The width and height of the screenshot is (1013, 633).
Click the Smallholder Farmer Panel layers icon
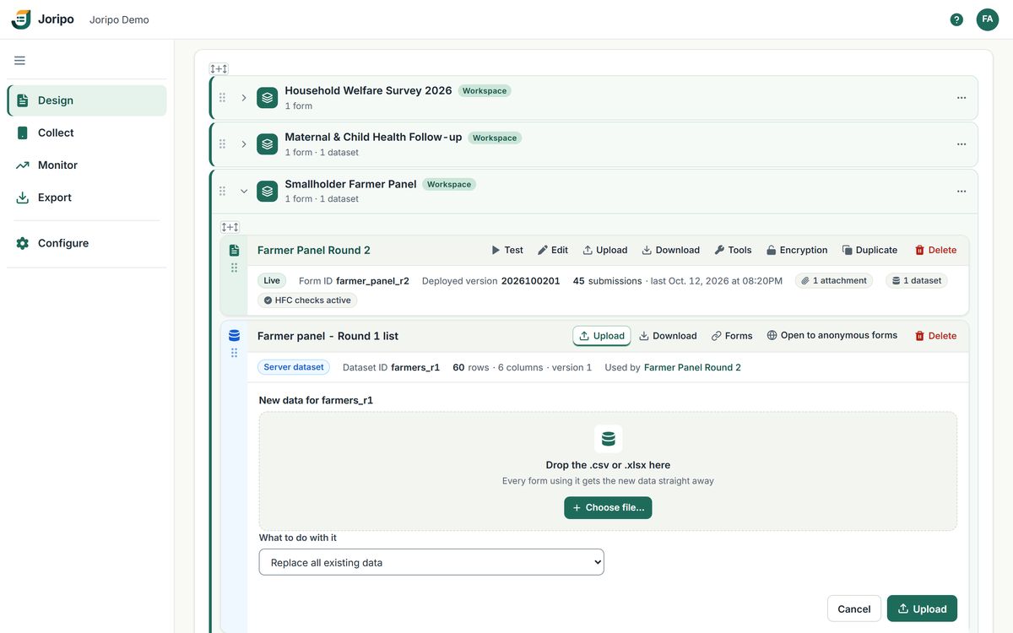[268, 191]
